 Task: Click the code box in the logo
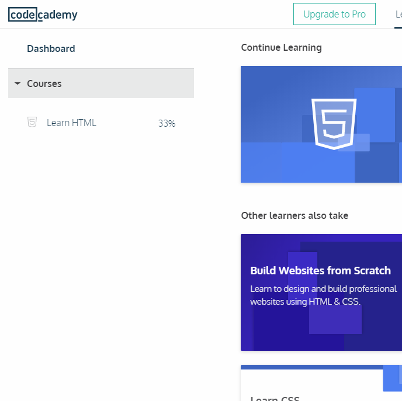[x=23, y=15]
